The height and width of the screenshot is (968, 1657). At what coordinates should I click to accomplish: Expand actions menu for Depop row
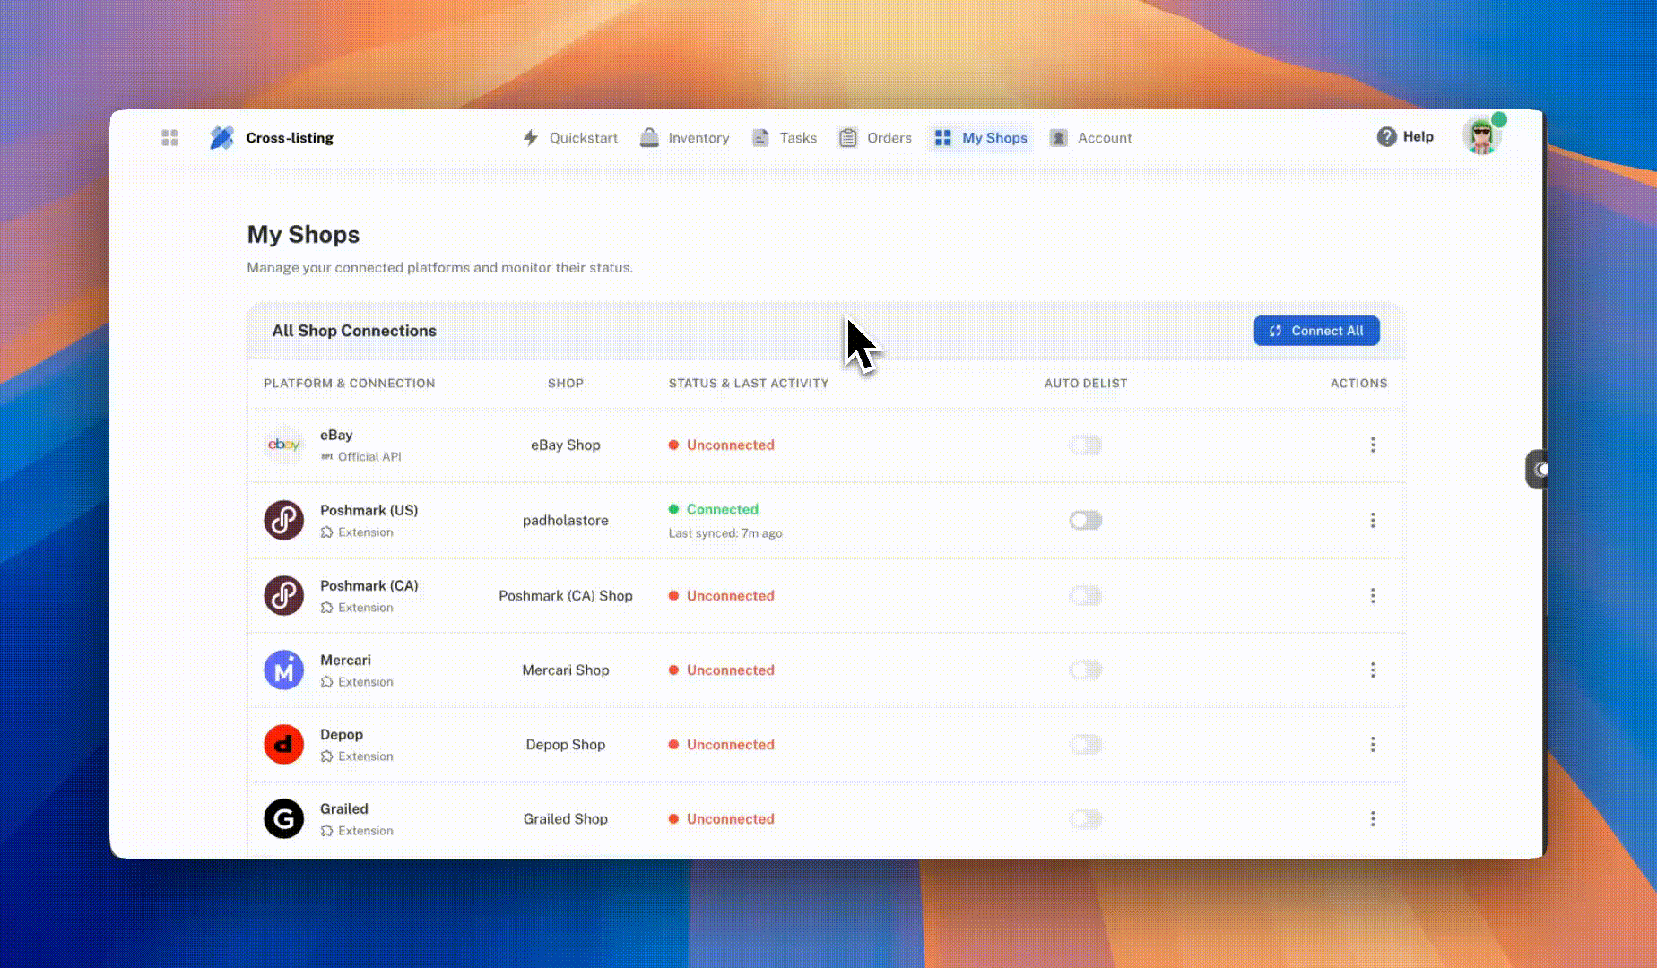point(1372,745)
